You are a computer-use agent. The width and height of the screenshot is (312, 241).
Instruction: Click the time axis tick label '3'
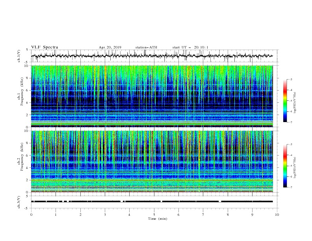click(x=105, y=215)
